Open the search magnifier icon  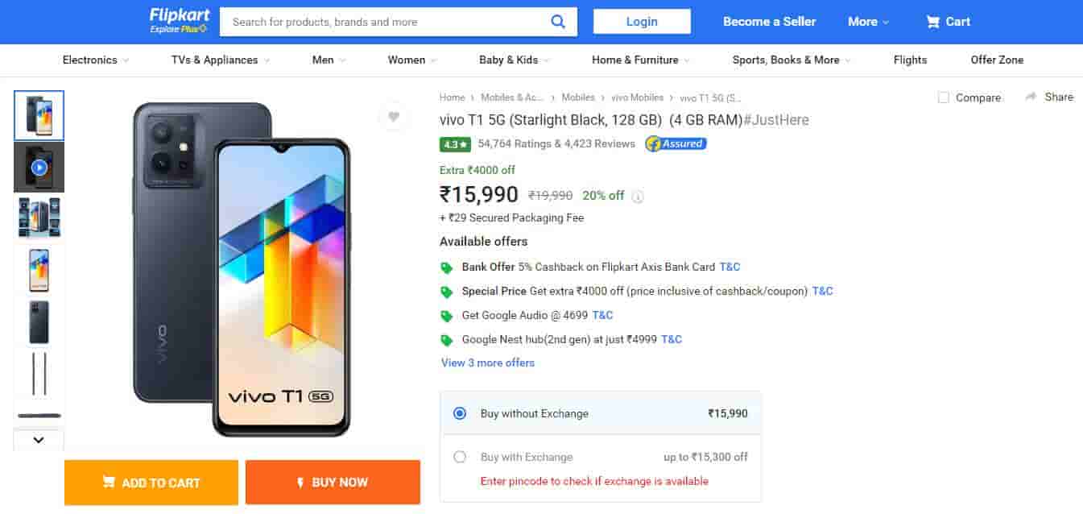pyautogui.click(x=559, y=22)
